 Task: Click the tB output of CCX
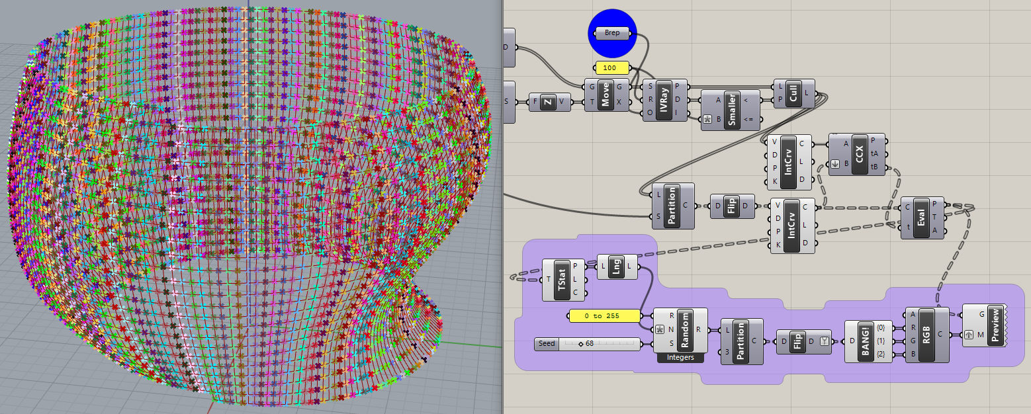click(874, 166)
